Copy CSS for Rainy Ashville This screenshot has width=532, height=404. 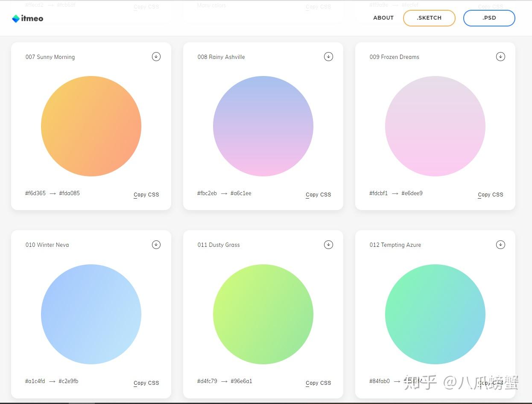(318, 195)
